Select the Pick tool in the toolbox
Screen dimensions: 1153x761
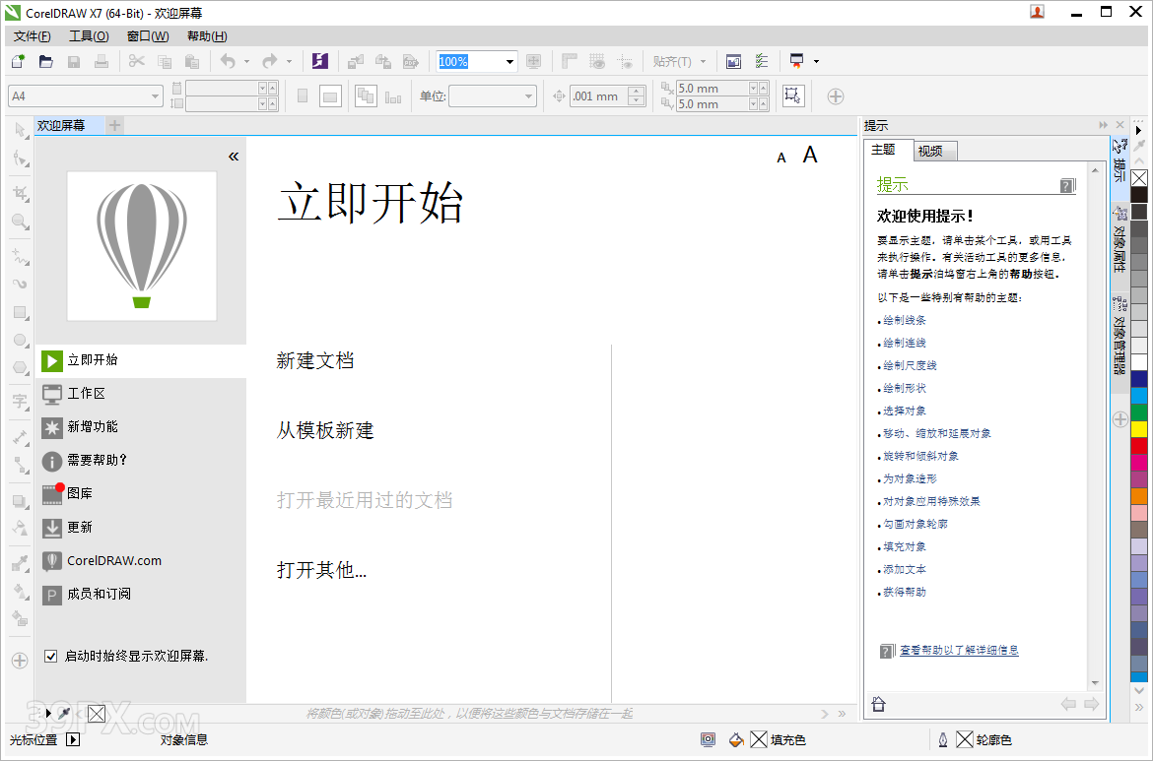point(20,131)
